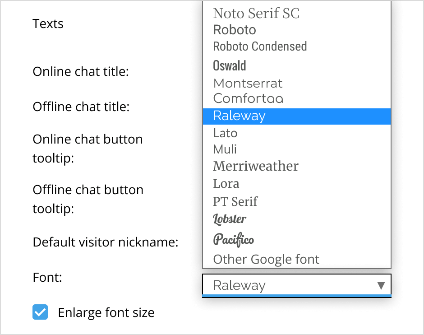Pick Muli from the font list
Viewport: 424px width, 335px height.
click(x=224, y=149)
